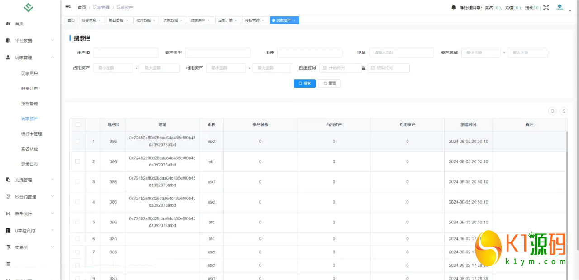Screen dimensions: 579x280
Task: Open 银行卡管理 in the sidebar
Action: coord(32,134)
